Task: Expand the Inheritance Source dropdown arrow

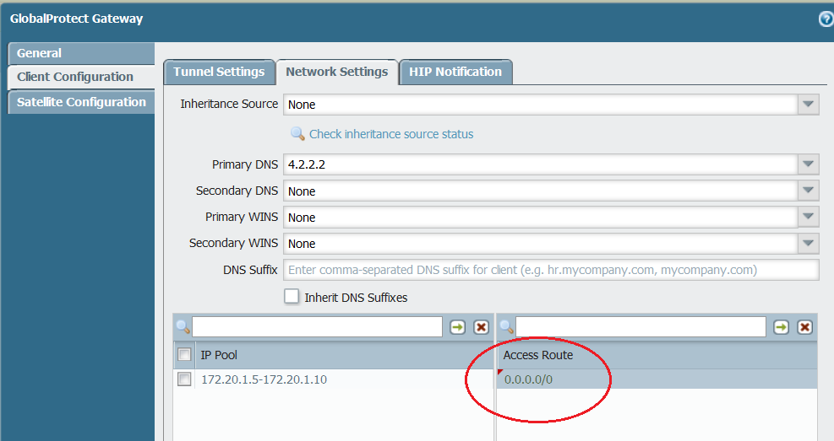Action: coord(808,104)
